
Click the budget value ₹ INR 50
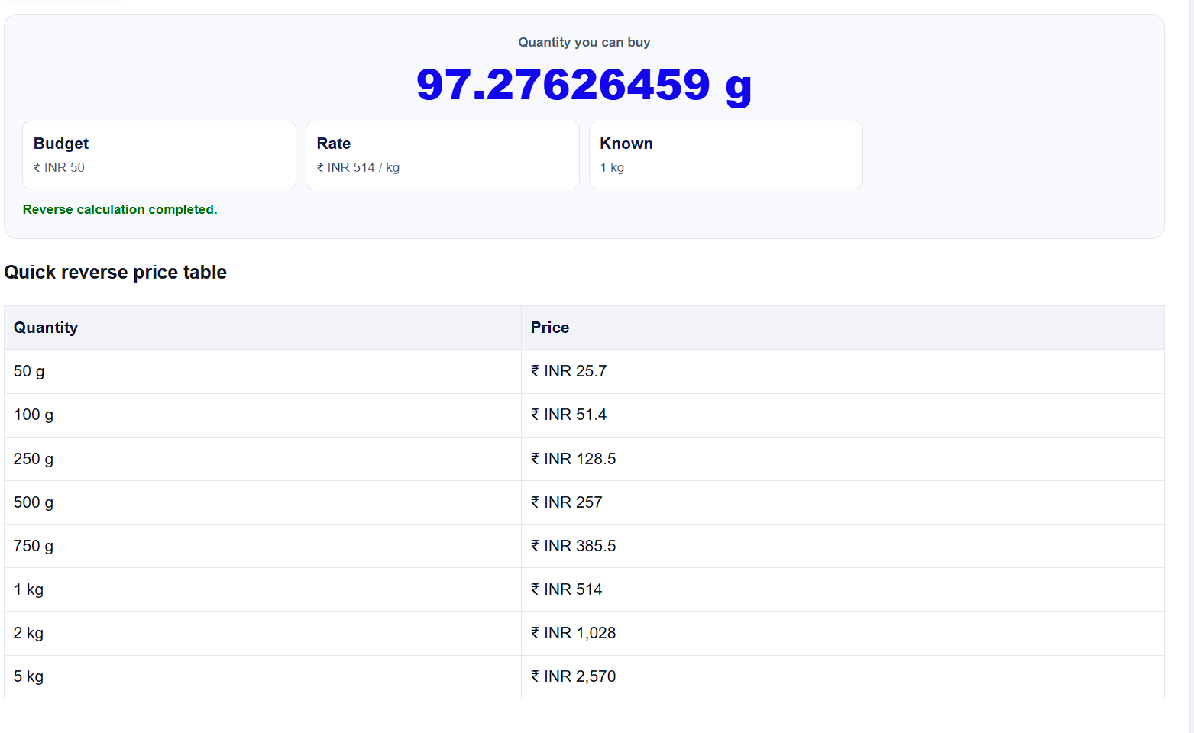pyautogui.click(x=59, y=167)
